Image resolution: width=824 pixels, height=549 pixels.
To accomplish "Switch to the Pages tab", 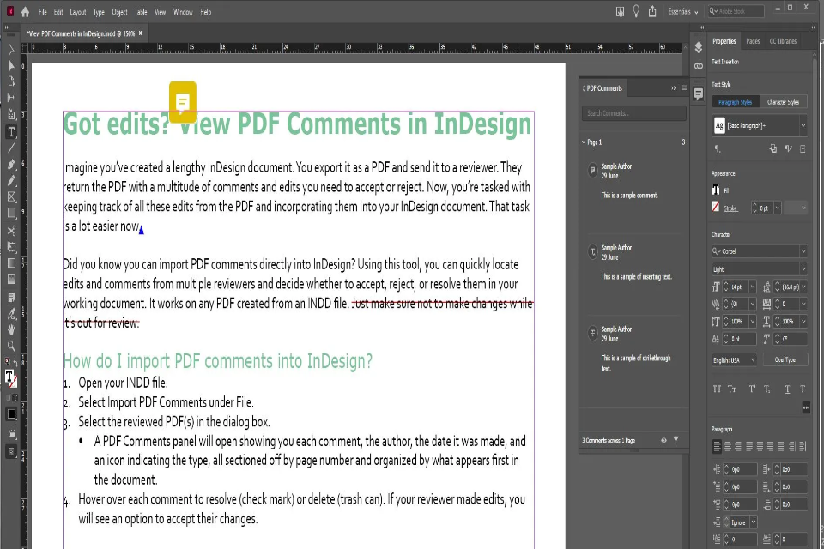I will click(755, 40).
